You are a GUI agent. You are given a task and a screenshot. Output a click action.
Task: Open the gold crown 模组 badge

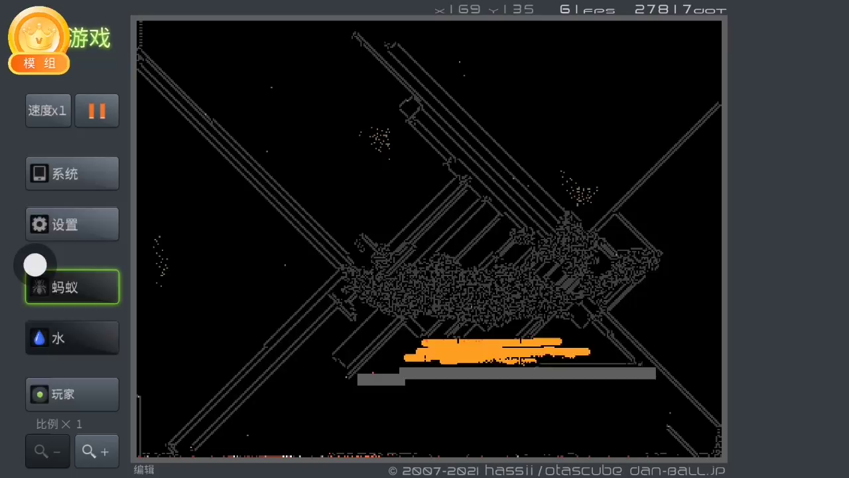39,40
